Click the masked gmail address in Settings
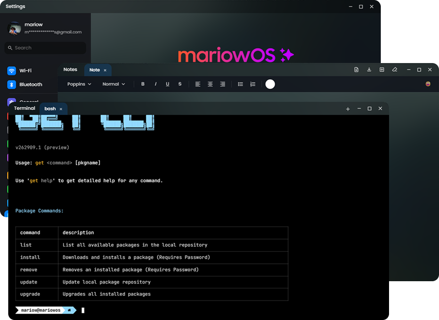This screenshot has height=320, width=439. click(x=53, y=32)
